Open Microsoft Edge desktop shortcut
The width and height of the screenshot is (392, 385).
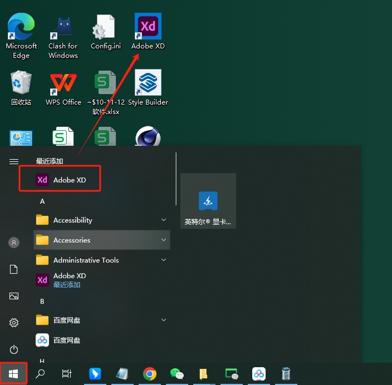pyautogui.click(x=21, y=36)
